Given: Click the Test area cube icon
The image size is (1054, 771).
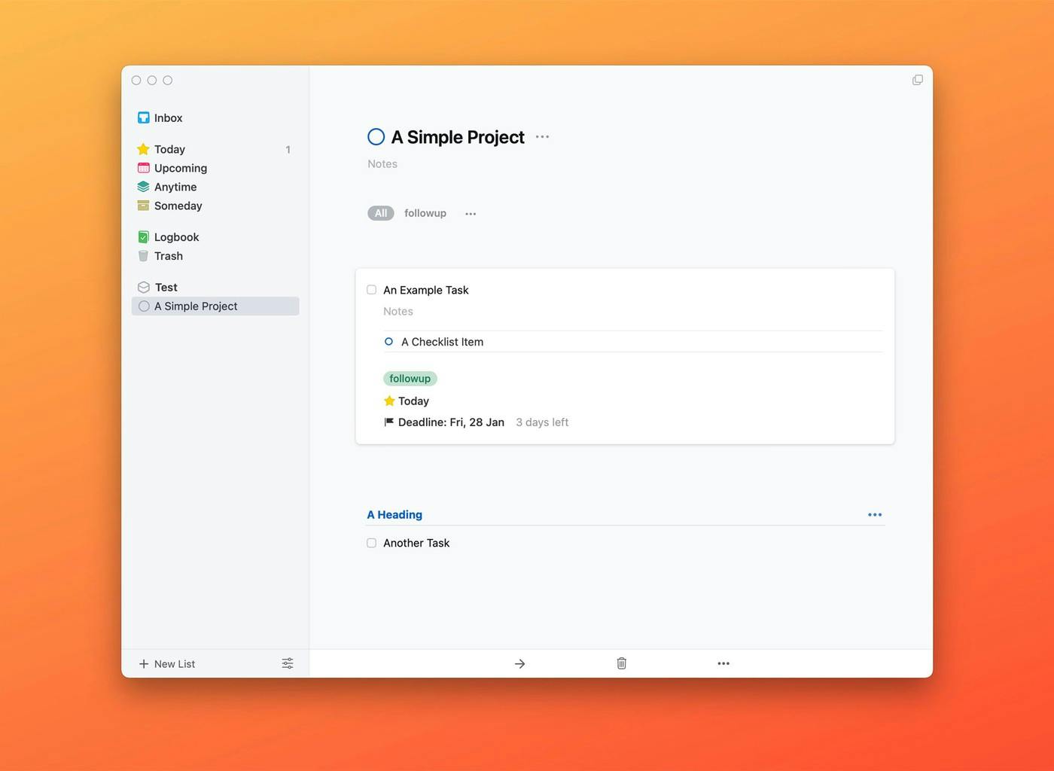Looking at the screenshot, I should 143,287.
